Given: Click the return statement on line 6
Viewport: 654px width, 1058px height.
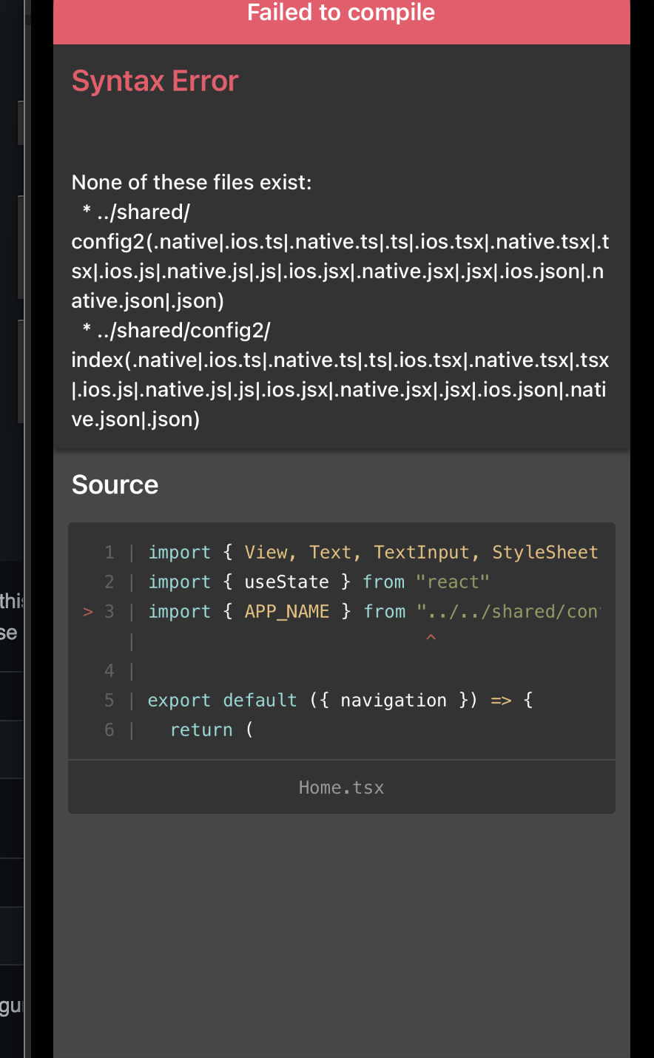Looking at the screenshot, I should pos(201,730).
